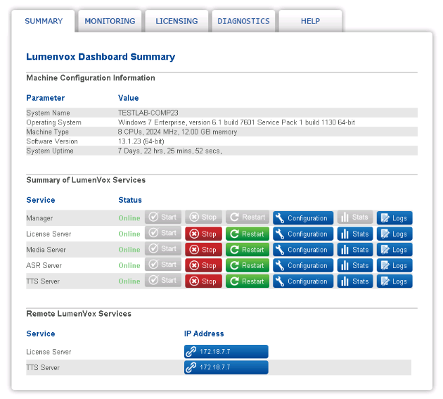Open the DIAGNOSTICS tab
This screenshot has height=399, width=443.
[243, 21]
